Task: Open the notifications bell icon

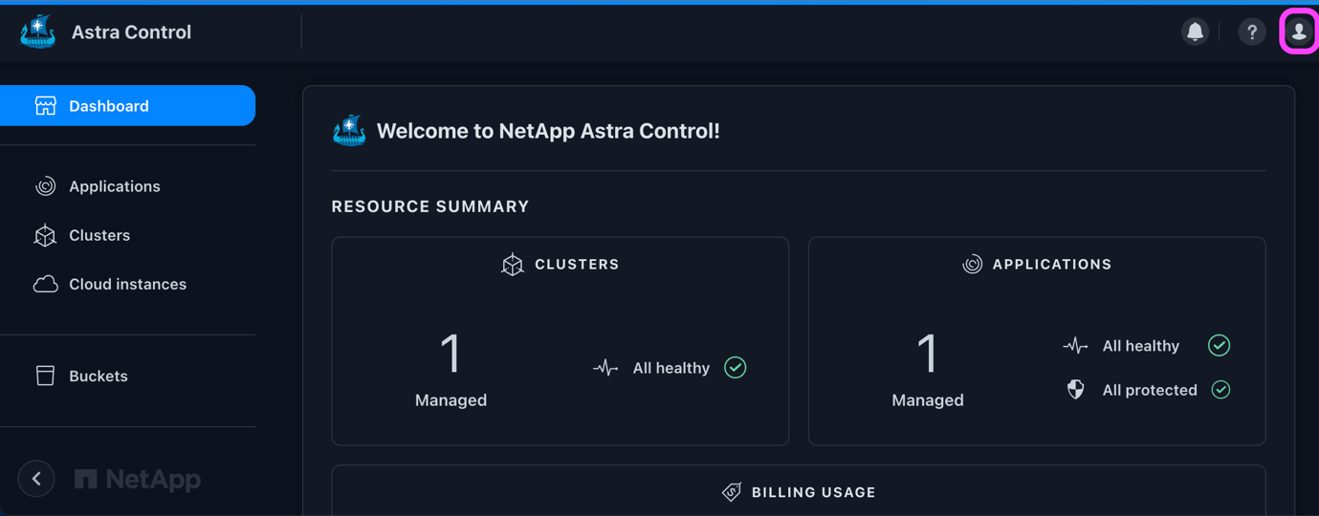Action: (x=1195, y=32)
